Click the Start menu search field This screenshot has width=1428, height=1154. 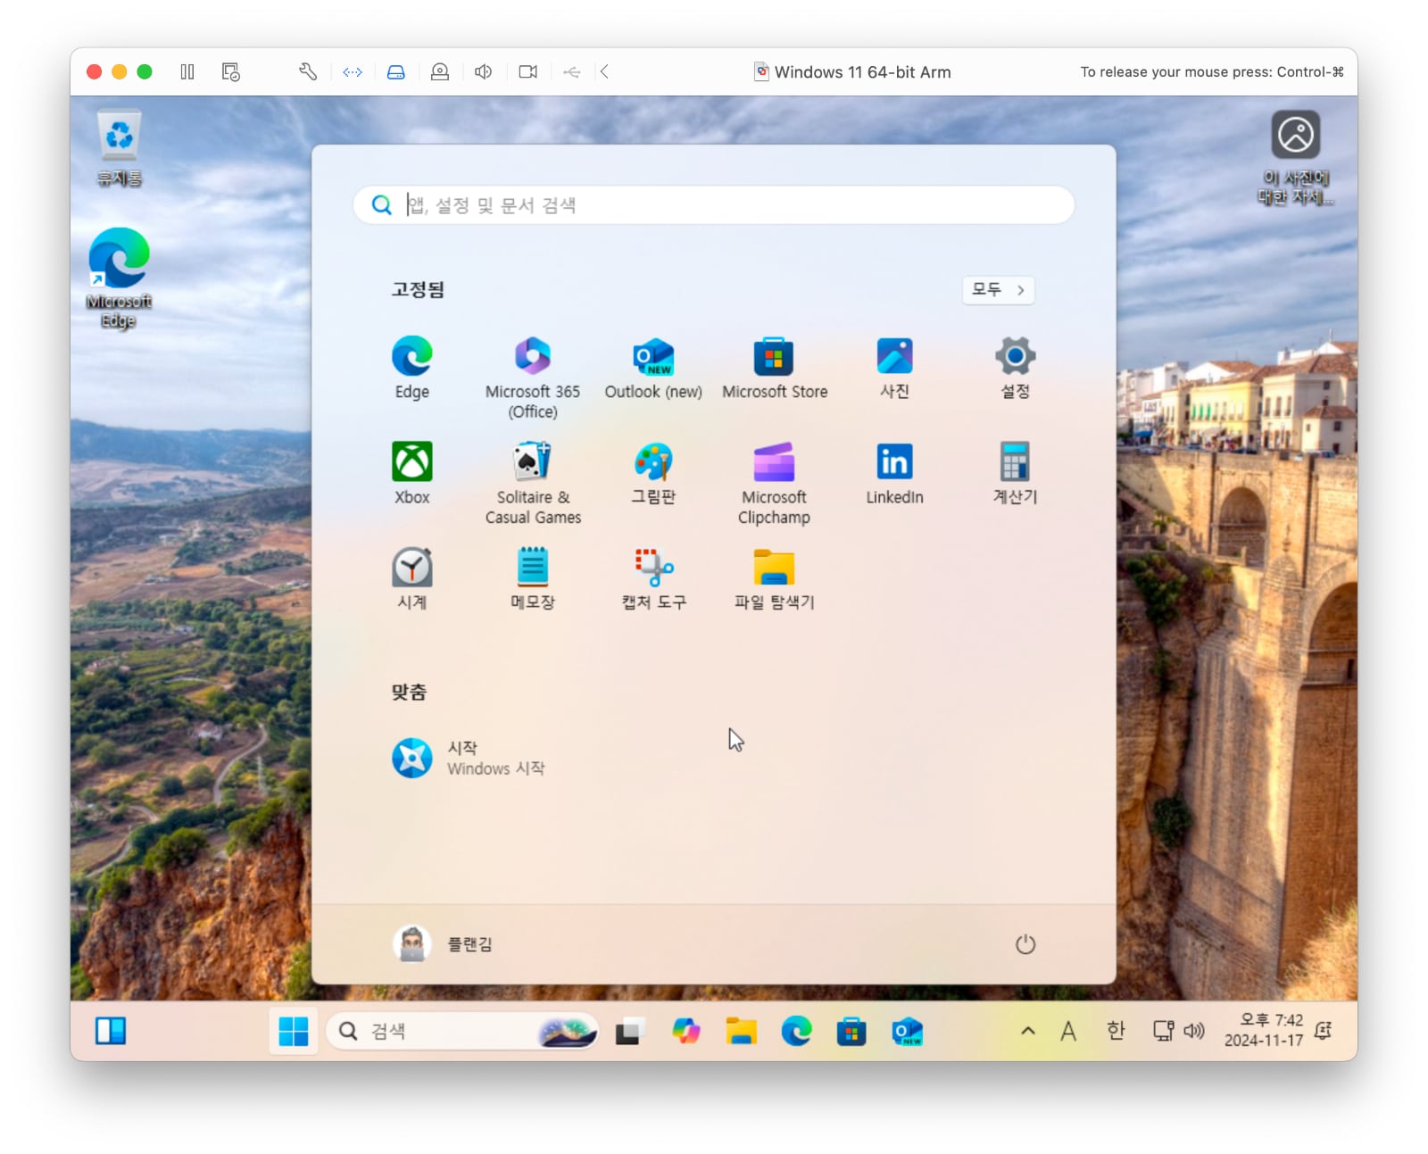point(714,205)
